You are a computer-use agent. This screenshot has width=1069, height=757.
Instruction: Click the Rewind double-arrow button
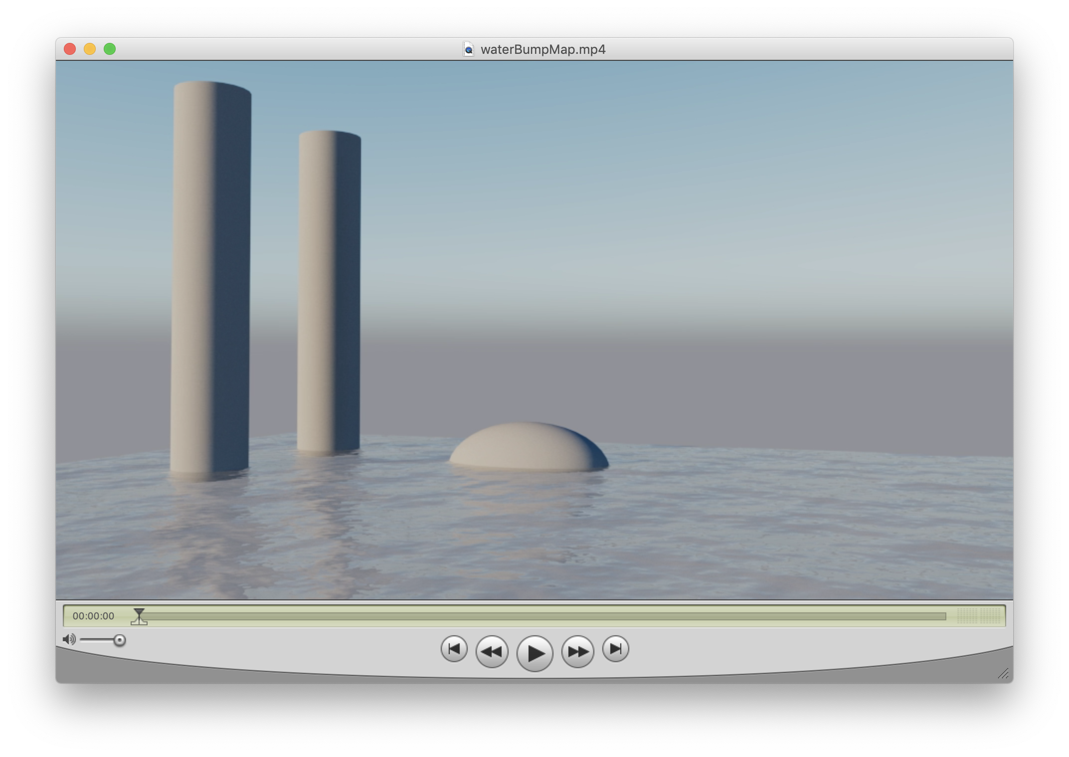492,651
